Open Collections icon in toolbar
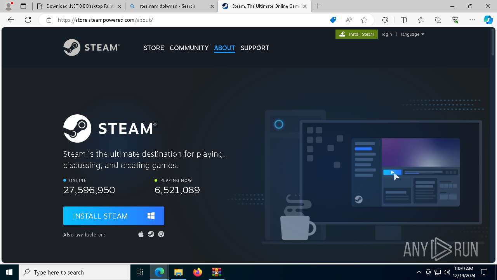The width and height of the screenshot is (497, 280). pyautogui.click(x=438, y=20)
